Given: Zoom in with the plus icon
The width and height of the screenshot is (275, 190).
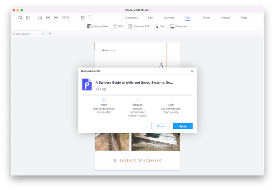Looking at the screenshot, I should pyautogui.click(x=56, y=18).
